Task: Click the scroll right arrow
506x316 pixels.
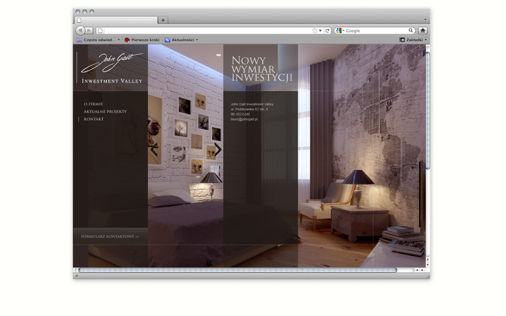Action: coord(422,270)
